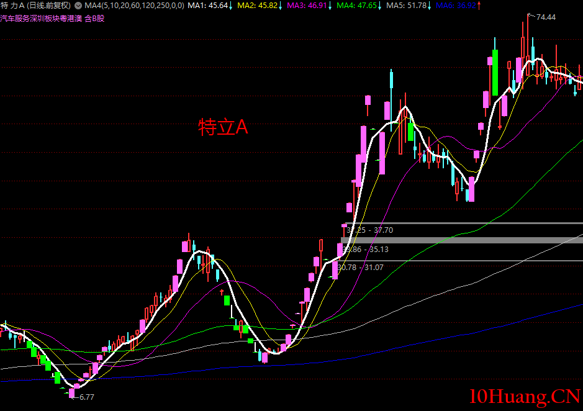This screenshot has height=411, width=583.
Task: Open the 深圳板块 sector tag
Action: point(45,19)
